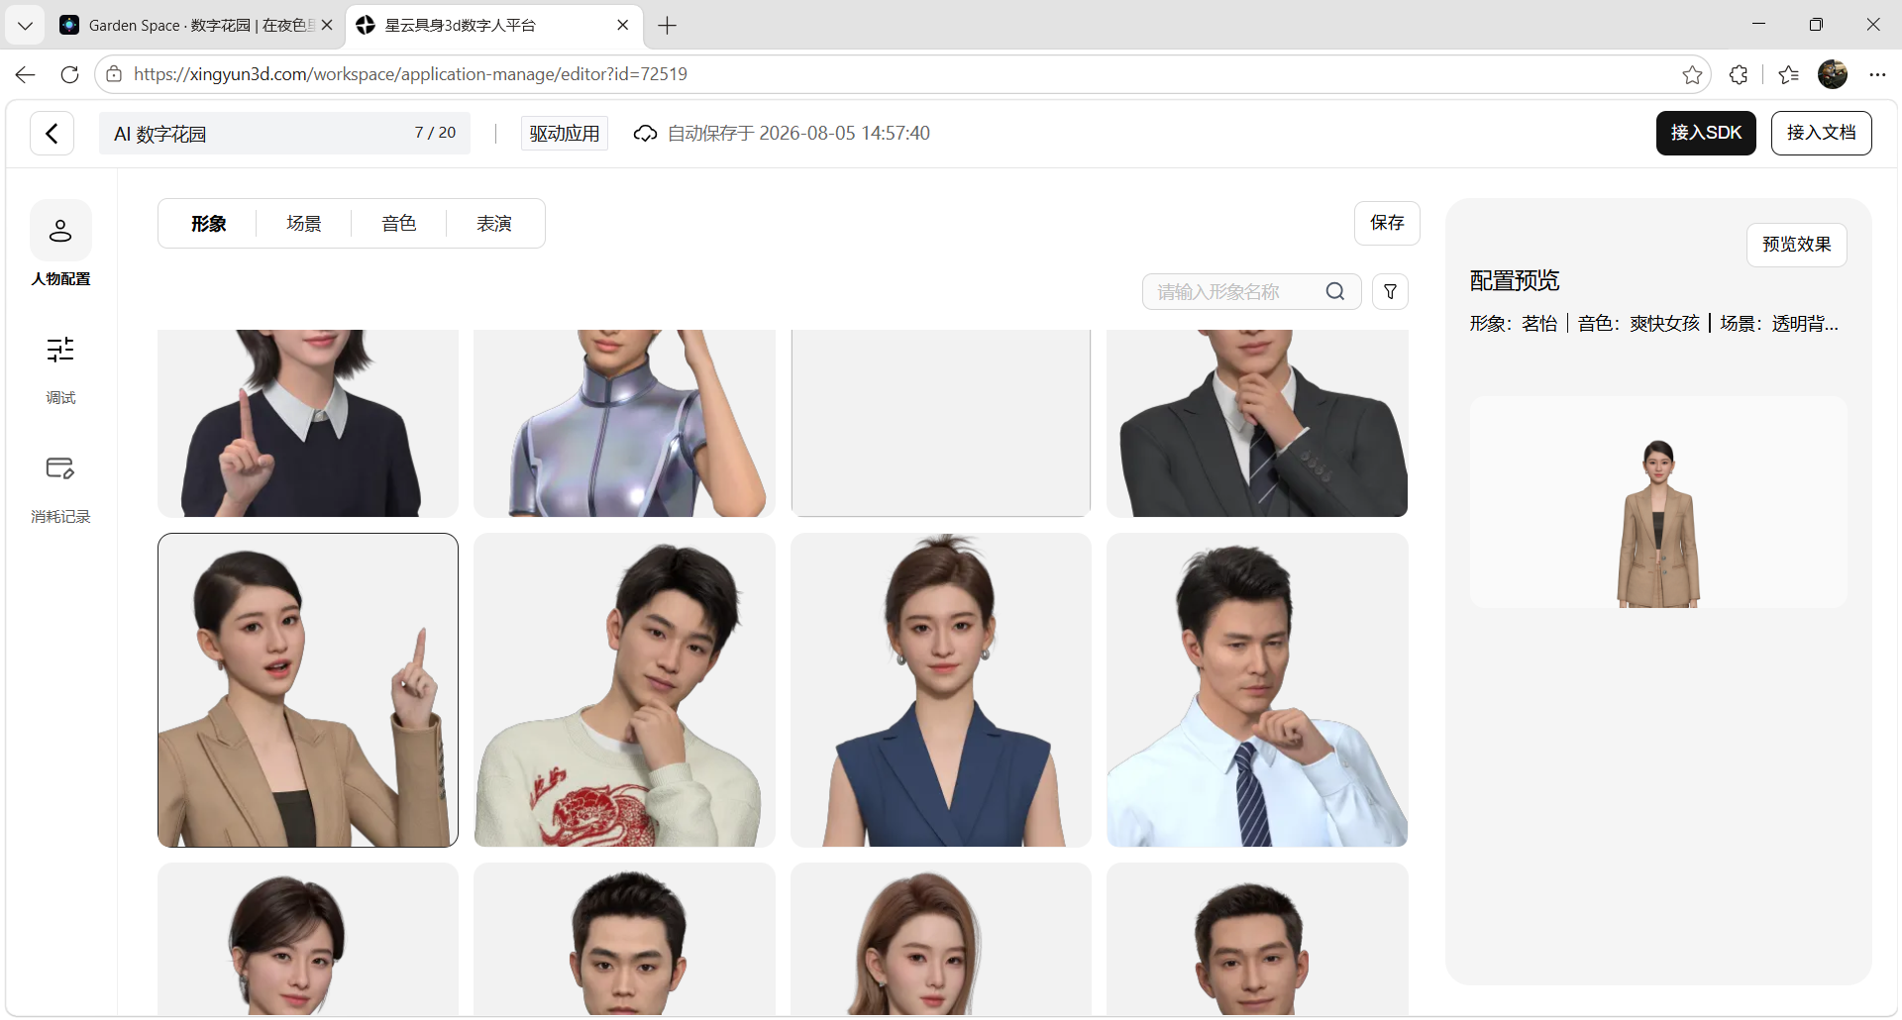Select the 星云具身3d数字人平台 browser tab
1902x1020 pixels.
pyautogui.click(x=494, y=26)
